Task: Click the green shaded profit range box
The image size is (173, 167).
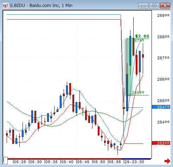Action: pos(130,67)
